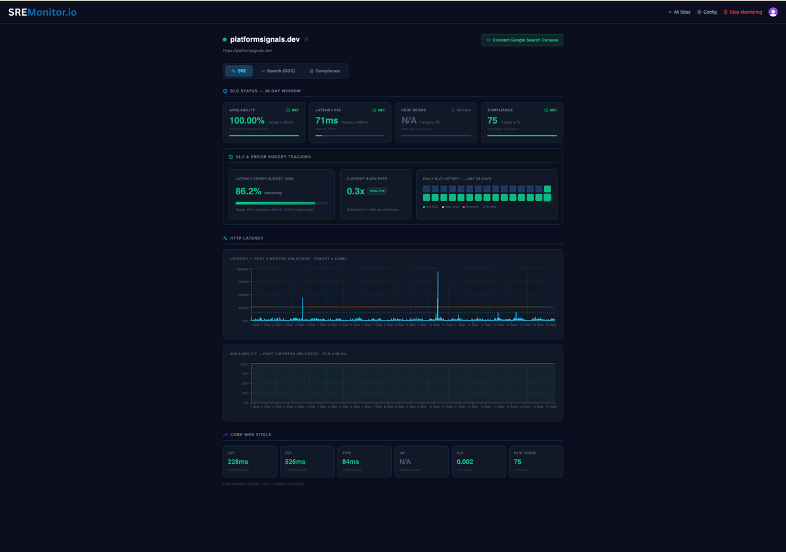This screenshot has height=552, width=786.
Task: Click the MET check icon on Availability card
Action: click(x=288, y=110)
